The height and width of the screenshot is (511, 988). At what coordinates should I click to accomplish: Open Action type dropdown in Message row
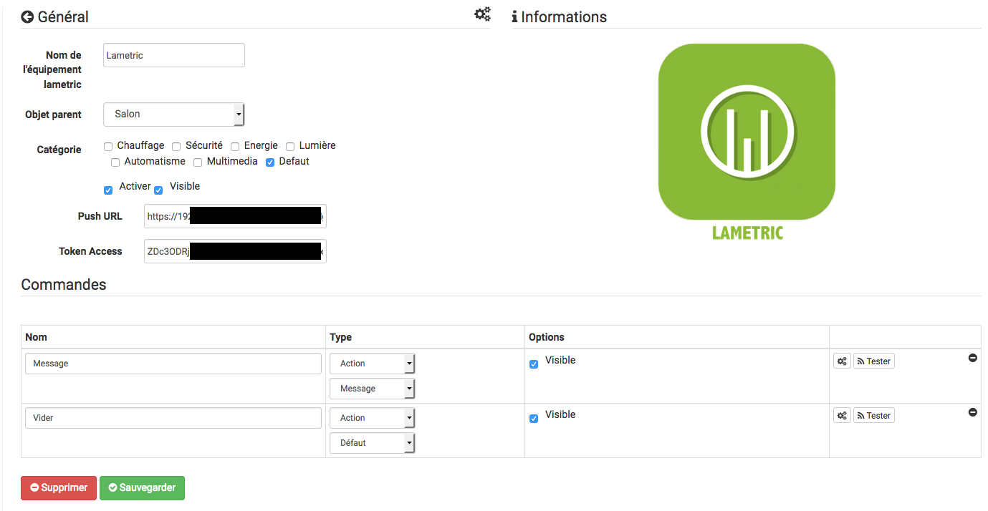(372, 364)
